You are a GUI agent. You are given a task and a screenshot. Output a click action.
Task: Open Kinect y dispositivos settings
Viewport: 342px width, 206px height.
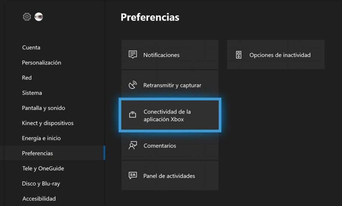48,123
